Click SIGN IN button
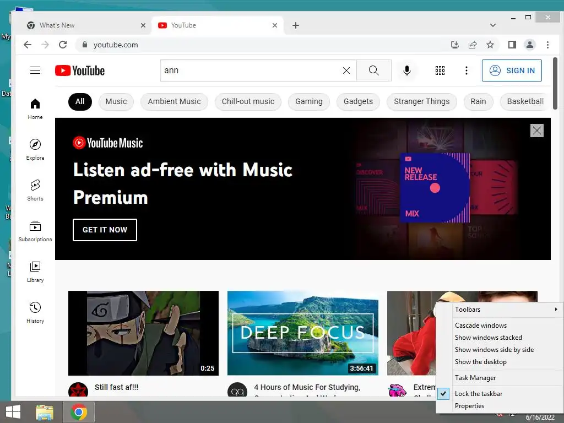The width and height of the screenshot is (564, 423). tap(512, 70)
